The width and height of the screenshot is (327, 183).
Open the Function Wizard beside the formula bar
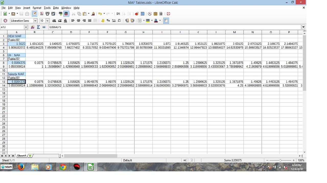33,27
